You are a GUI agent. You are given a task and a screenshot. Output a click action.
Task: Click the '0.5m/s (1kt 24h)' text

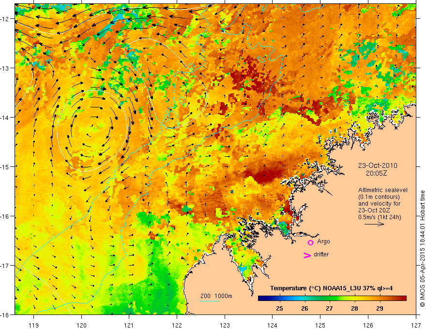click(x=380, y=217)
